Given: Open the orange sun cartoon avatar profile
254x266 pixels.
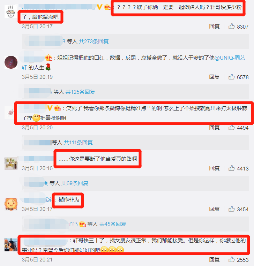Looking at the screenshot, I should [x=11, y=204].
